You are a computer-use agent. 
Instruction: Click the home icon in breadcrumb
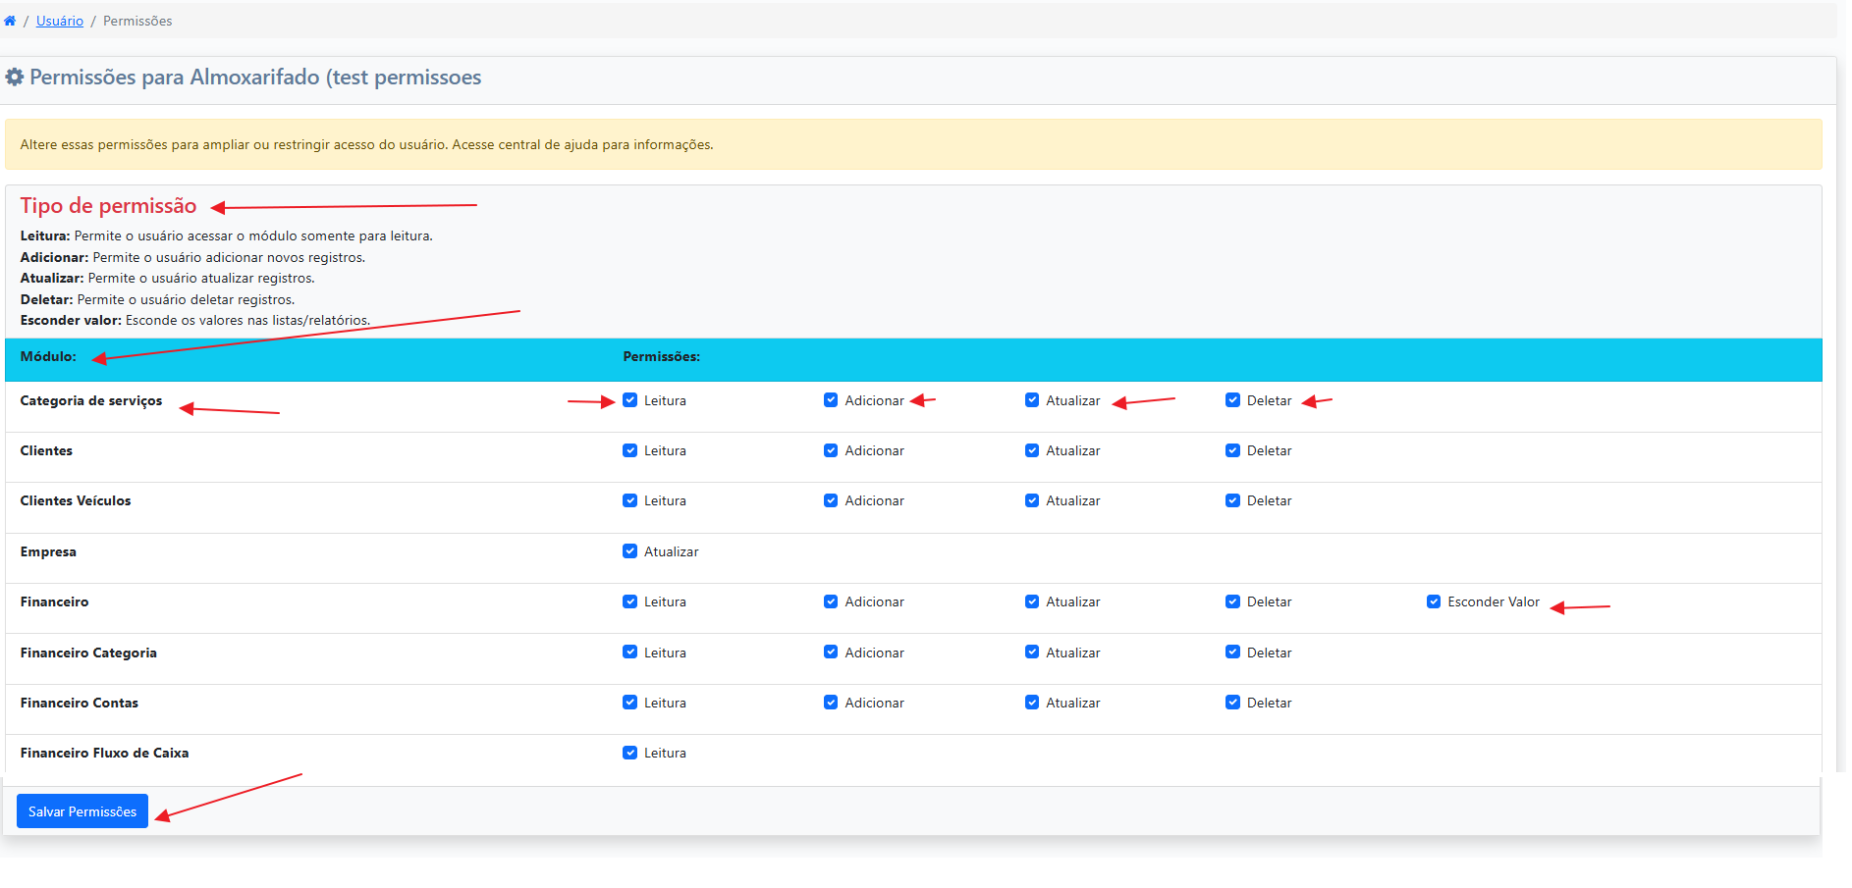click(10, 21)
